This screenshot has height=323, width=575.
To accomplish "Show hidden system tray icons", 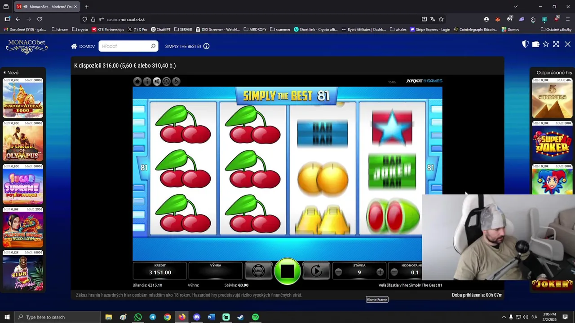I will pyautogui.click(x=504, y=317).
